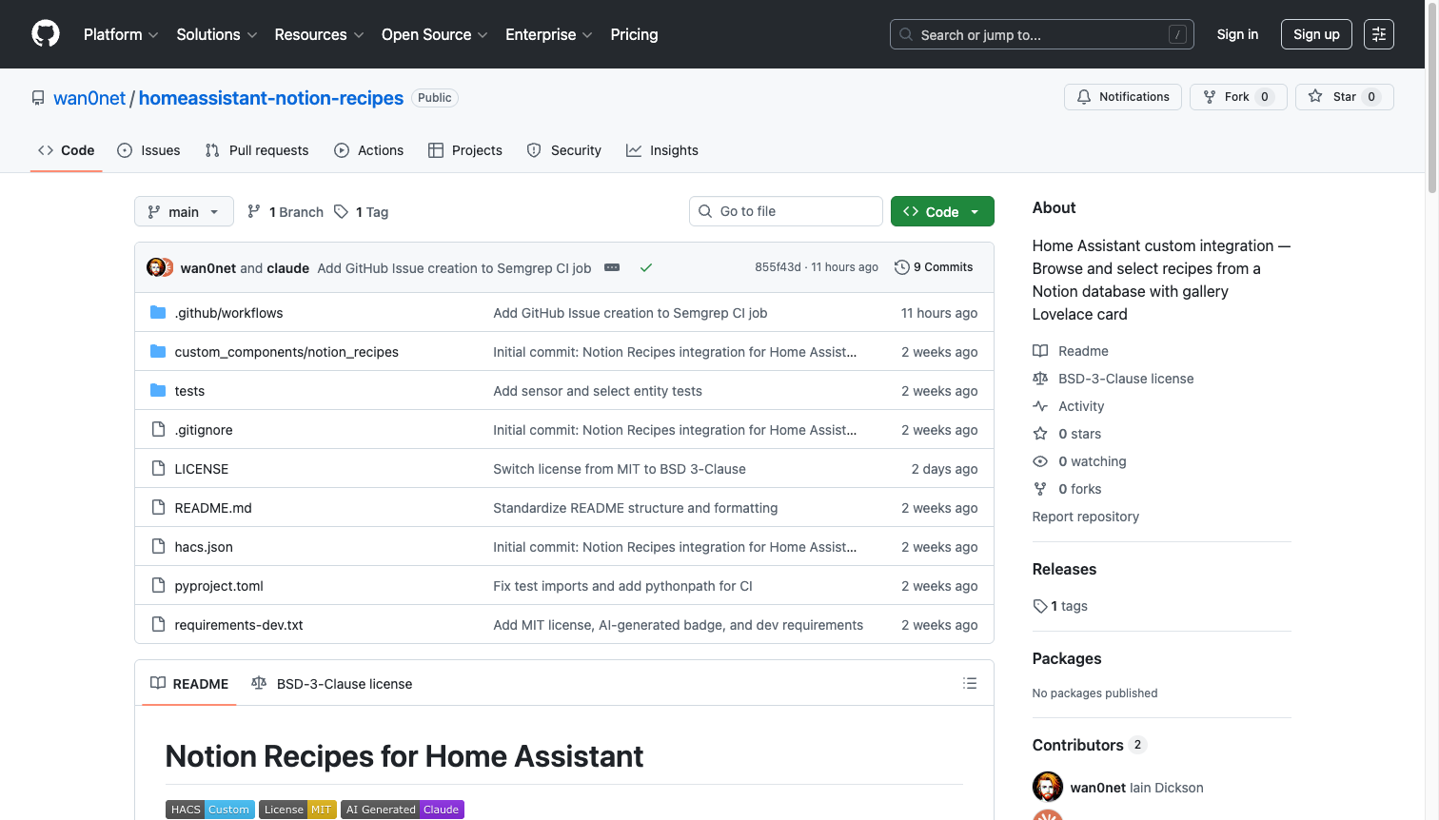
Task: Open the Pricing menu item
Action: (634, 34)
